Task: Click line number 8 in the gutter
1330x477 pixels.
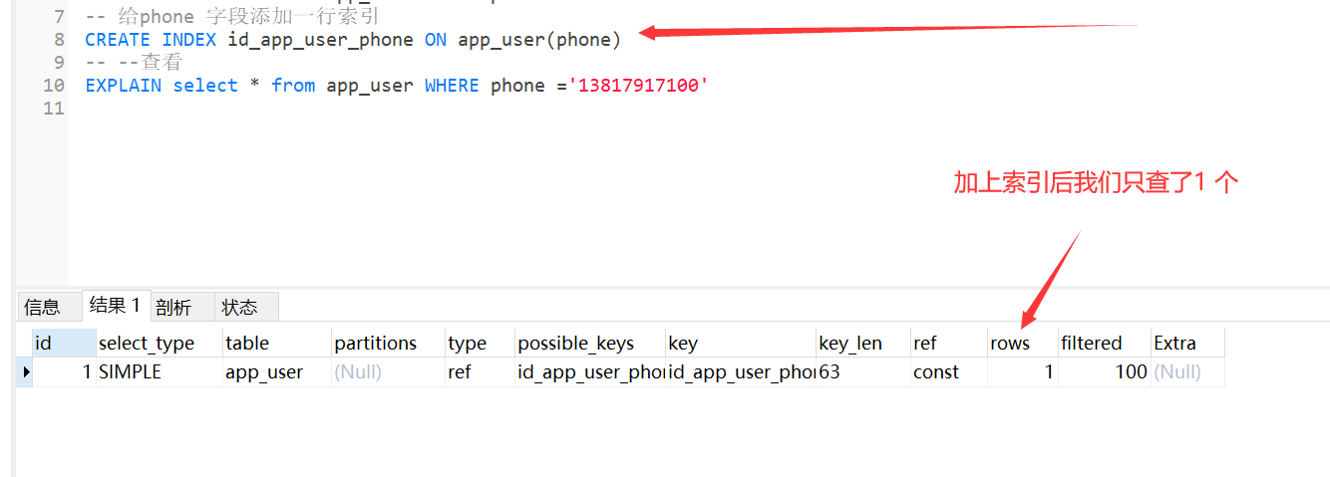Action: pos(59,40)
